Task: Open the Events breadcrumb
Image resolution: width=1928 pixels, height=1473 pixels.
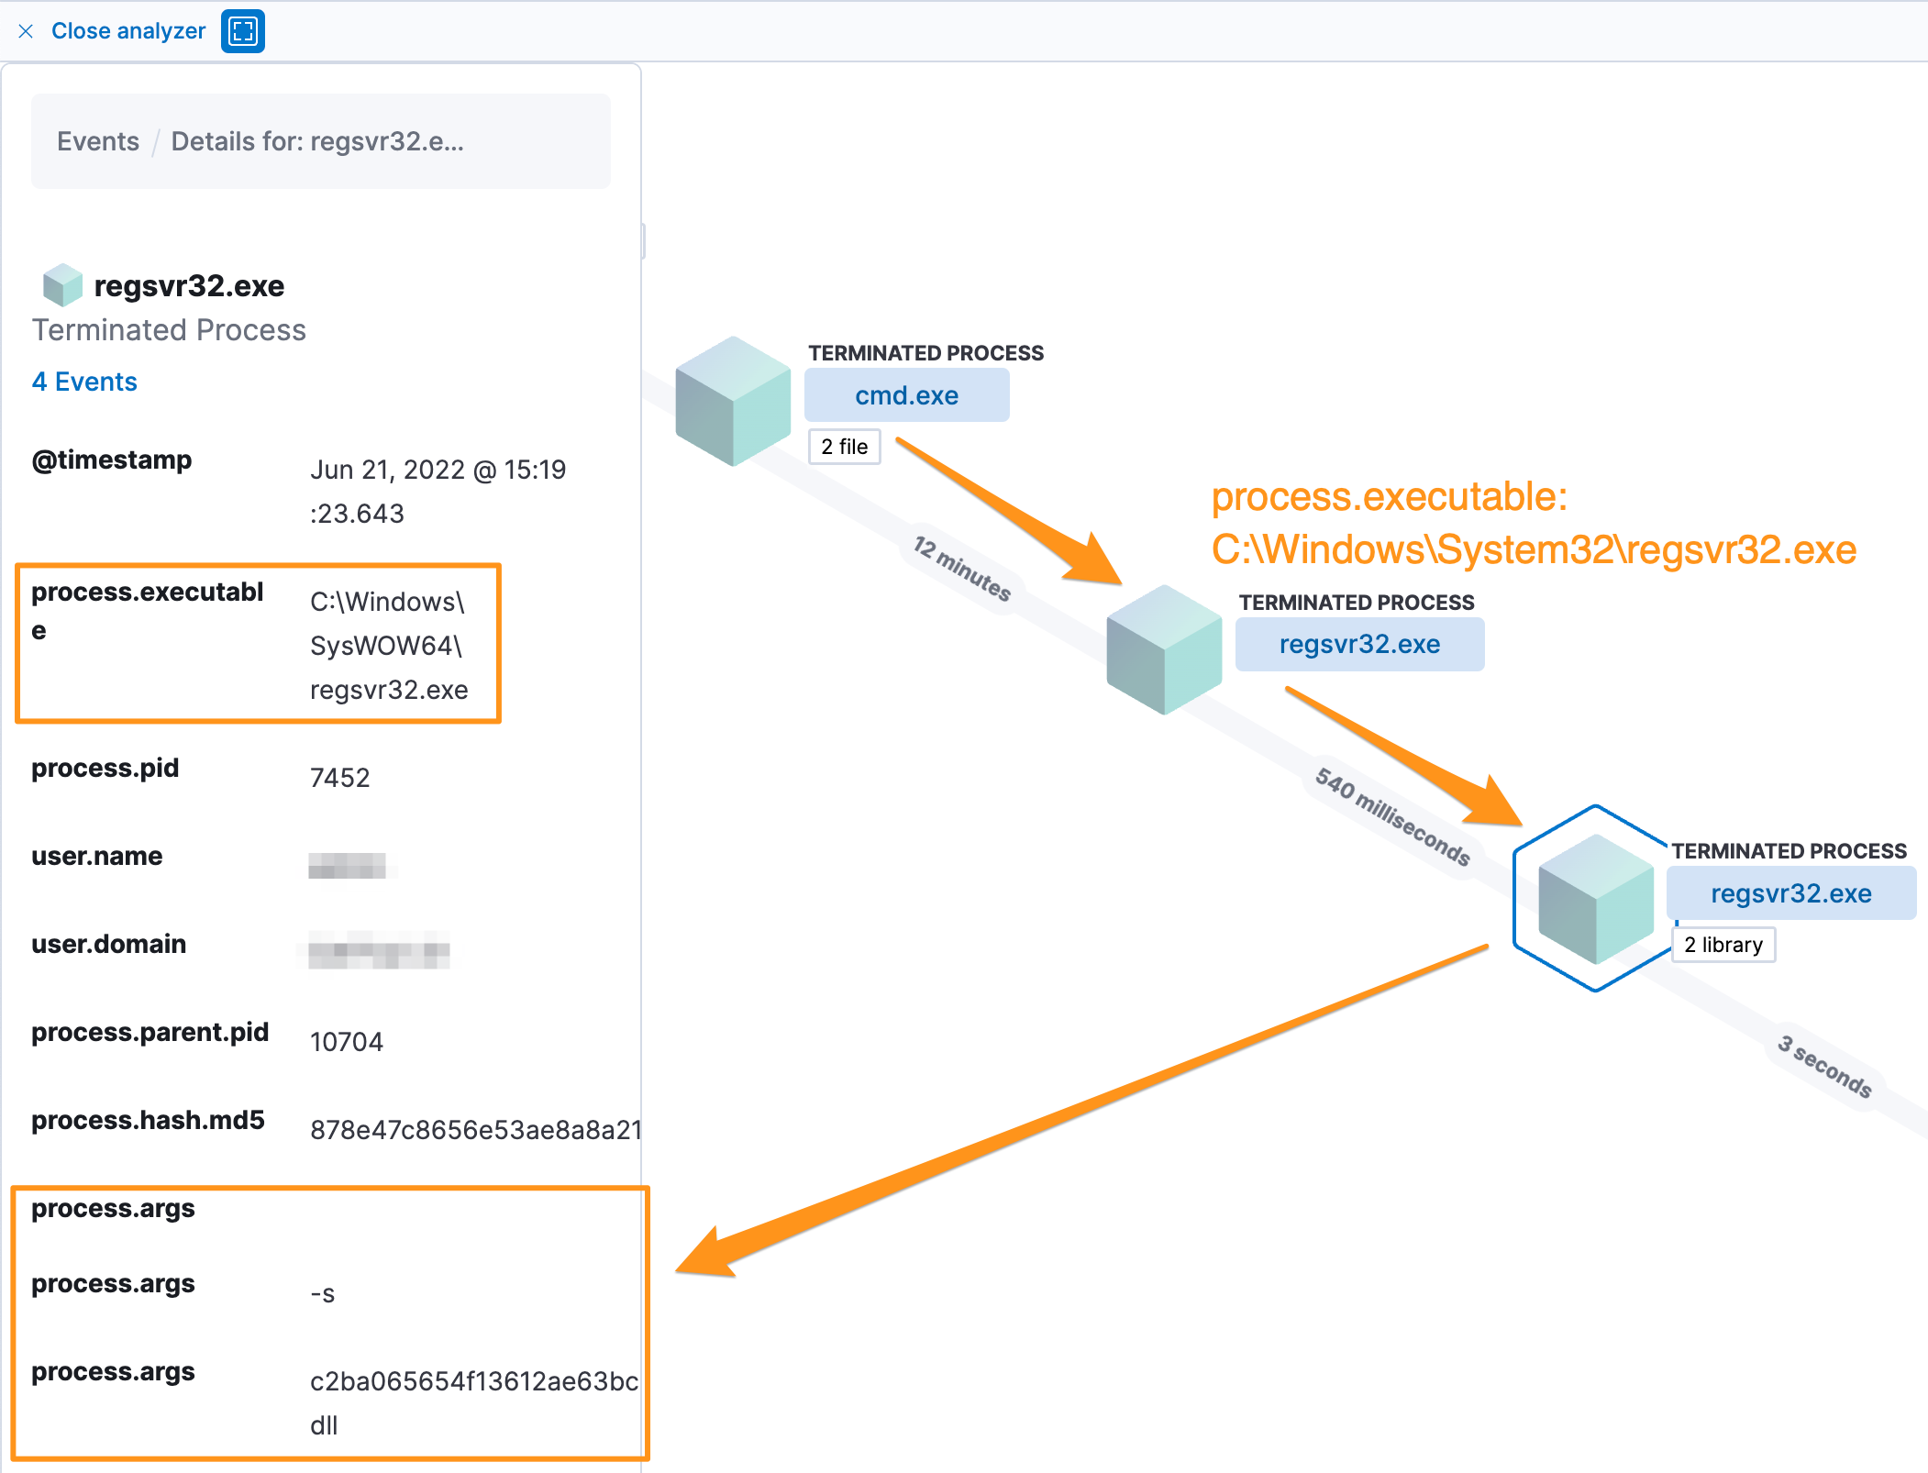Action: coord(98,141)
